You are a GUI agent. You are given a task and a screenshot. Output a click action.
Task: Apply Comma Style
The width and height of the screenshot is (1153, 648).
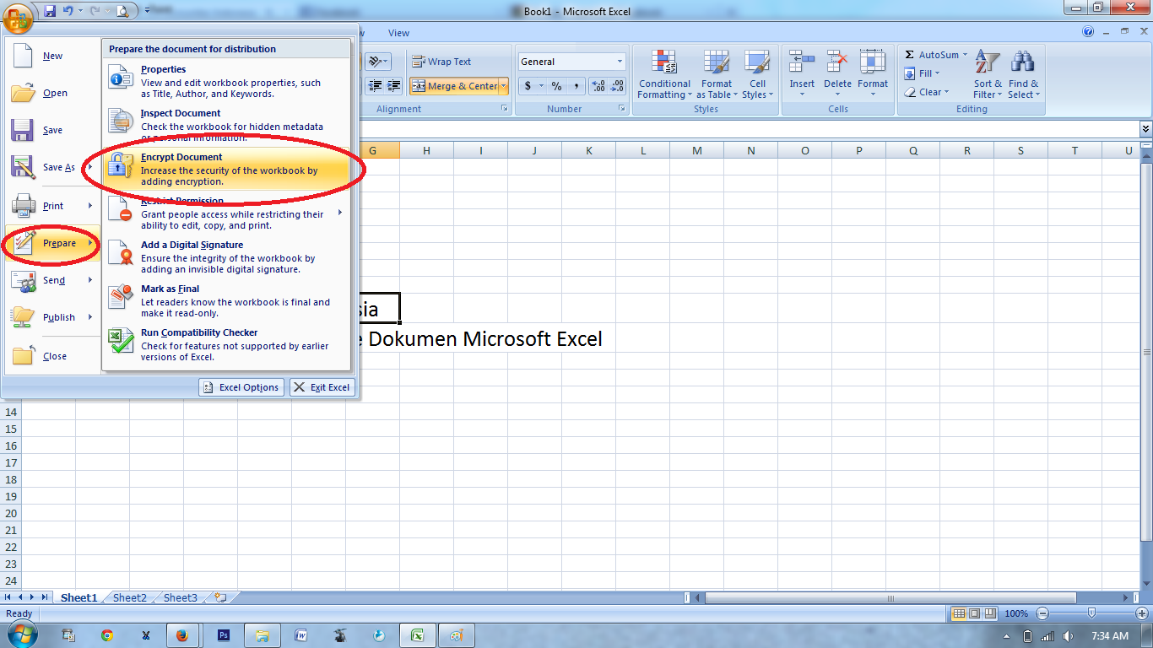pos(576,86)
